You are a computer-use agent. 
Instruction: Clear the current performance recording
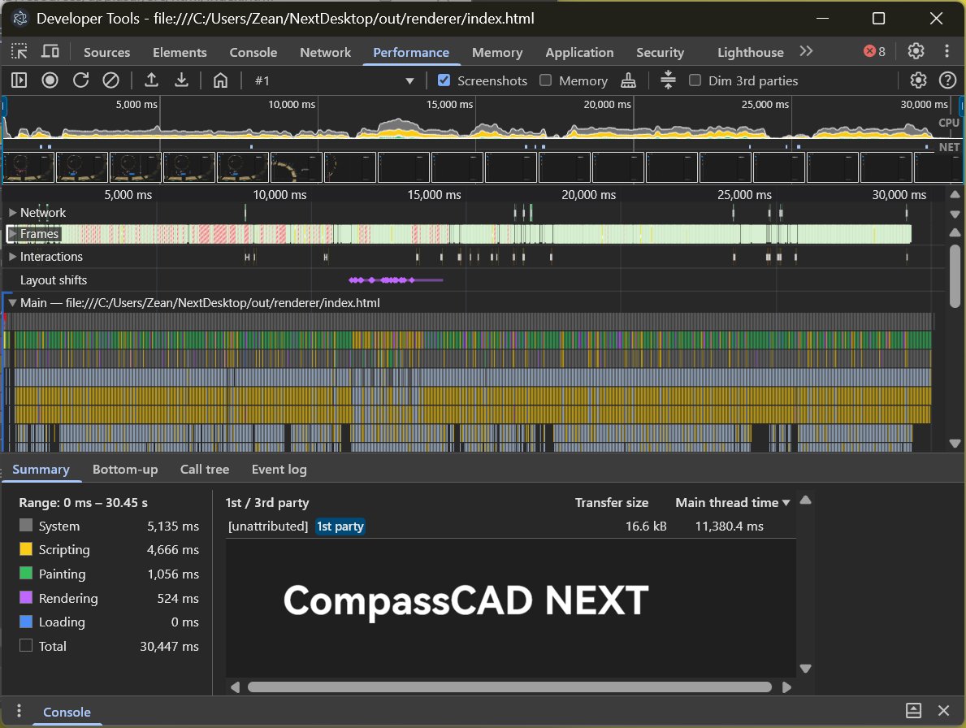point(110,80)
